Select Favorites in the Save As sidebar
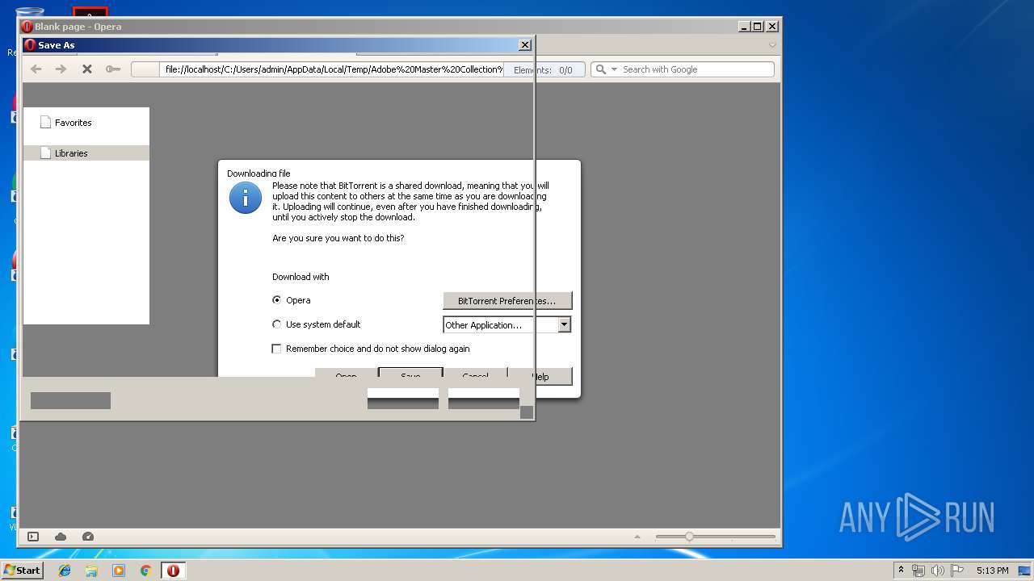This screenshot has width=1034, height=581. click(x=73, y=123)
